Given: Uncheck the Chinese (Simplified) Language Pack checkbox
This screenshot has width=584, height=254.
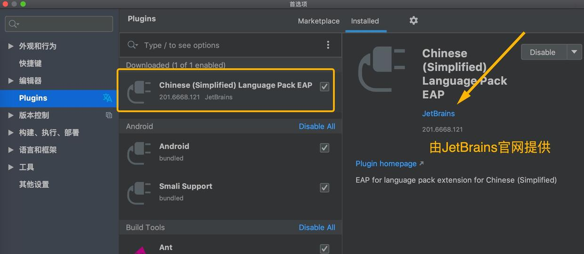Looking at the screenshot, I should point(324,86).
